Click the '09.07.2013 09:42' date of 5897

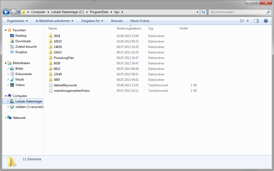coord(127,80)
